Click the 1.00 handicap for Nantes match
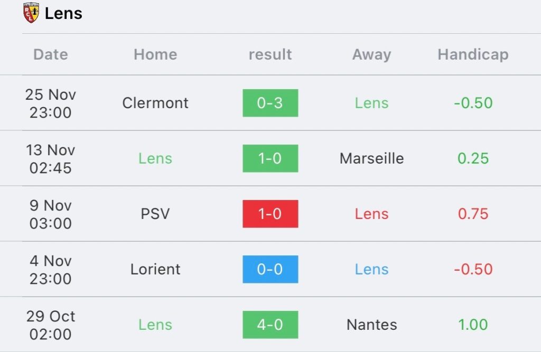 point(473,325)
